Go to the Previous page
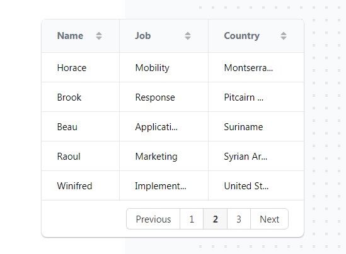The width and height of the screenshot is (346, 254). pos(153,219)
